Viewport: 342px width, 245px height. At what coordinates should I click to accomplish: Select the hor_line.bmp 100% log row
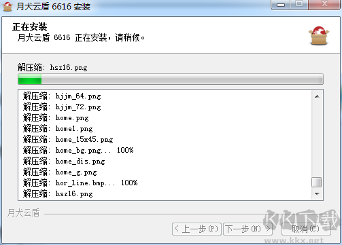[x=165, y=183]
